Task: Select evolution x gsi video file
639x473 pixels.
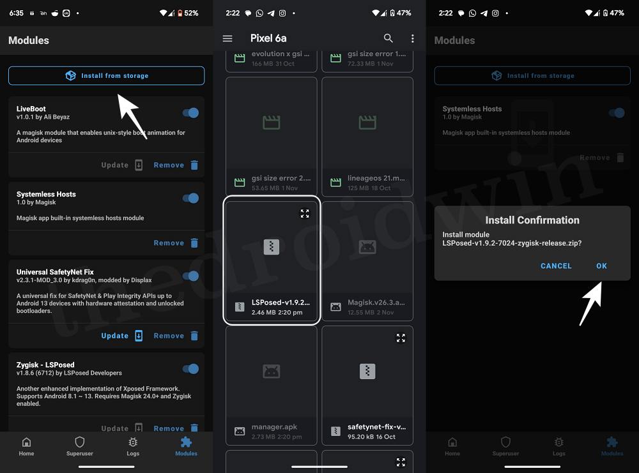Action: tap(272, 61)
